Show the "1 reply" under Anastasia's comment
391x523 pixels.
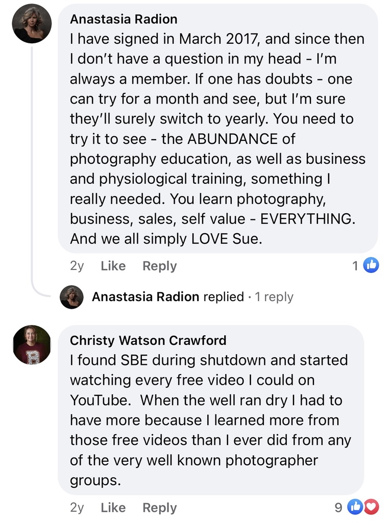[x=274, y=297]
